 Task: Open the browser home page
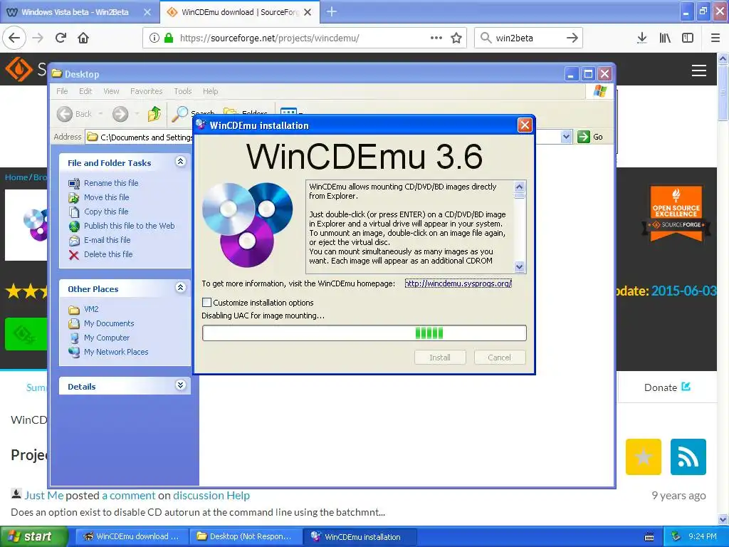click(x=83, y=38)
